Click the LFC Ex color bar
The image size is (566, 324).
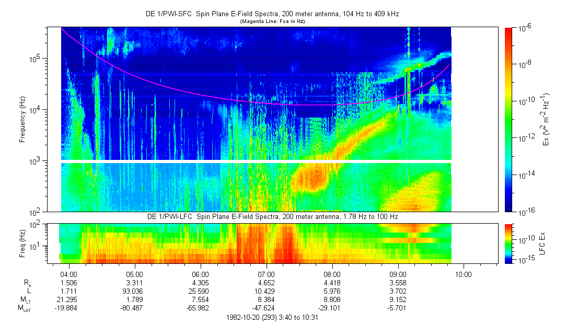pyautogui.click(x=509, y=243)
